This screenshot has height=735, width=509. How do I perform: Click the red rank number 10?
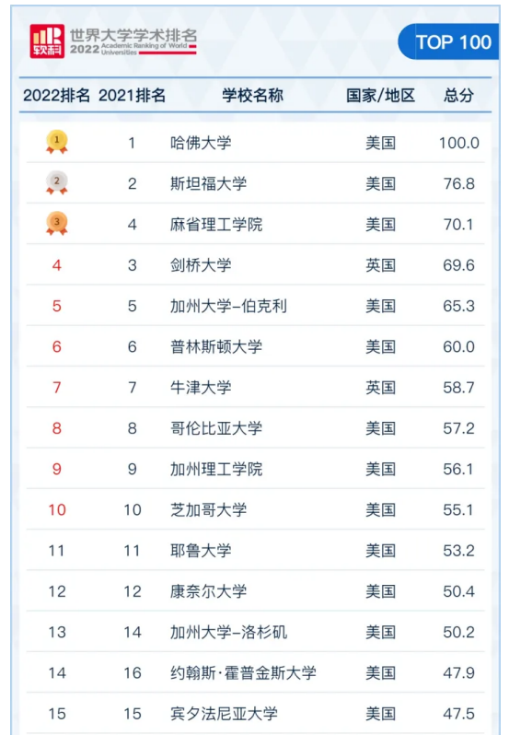pos(57,509)
